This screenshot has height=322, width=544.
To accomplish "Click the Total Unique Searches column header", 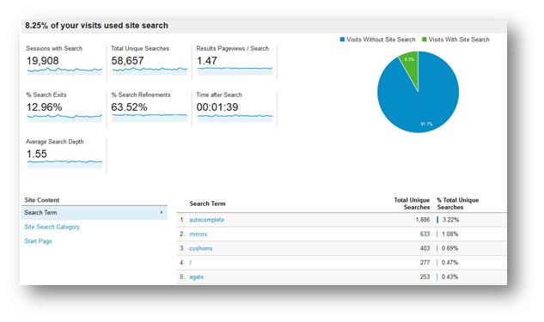I will click(412, 204).
